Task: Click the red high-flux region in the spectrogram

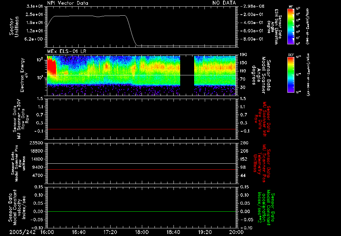Action: coord(52,66)
